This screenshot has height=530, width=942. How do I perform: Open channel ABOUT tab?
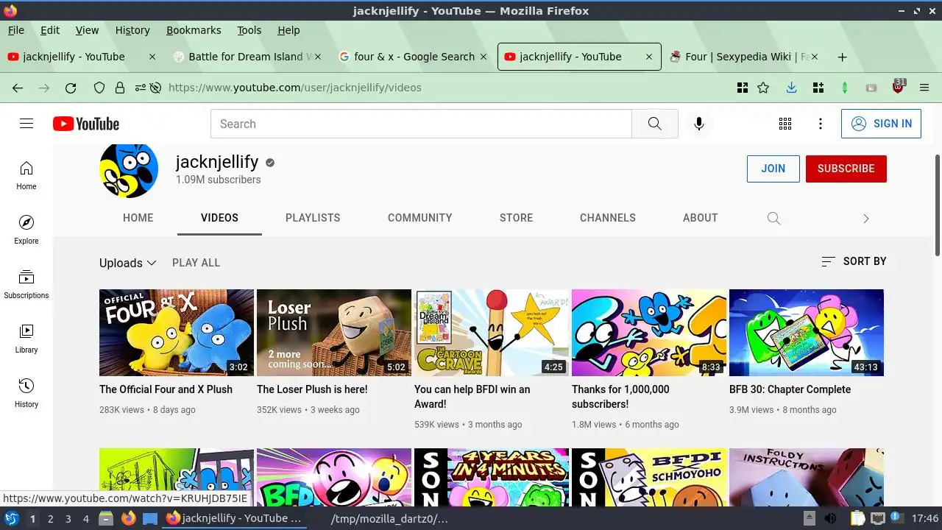[700, 218]
